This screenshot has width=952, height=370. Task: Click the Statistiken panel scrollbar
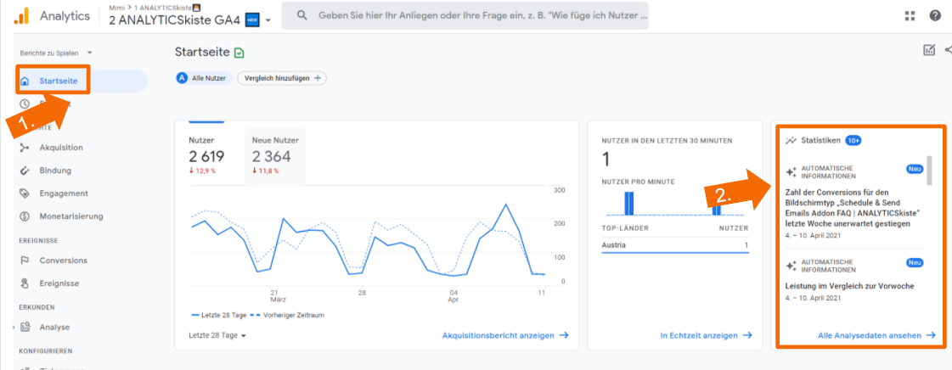(x=928, y=171)
